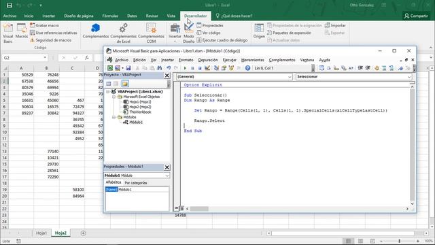This screenshot has width=435, height=245.
Task: Pause execution with the Break icon
Action: (x=192, y=68)
